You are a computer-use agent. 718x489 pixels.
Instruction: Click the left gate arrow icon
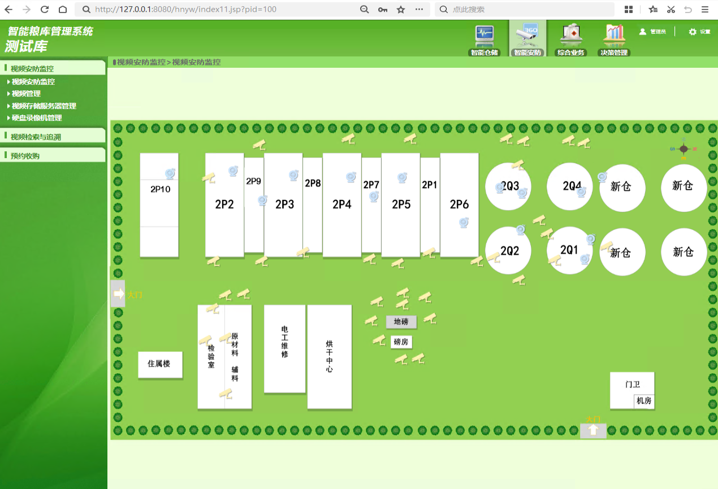point(118,294)
